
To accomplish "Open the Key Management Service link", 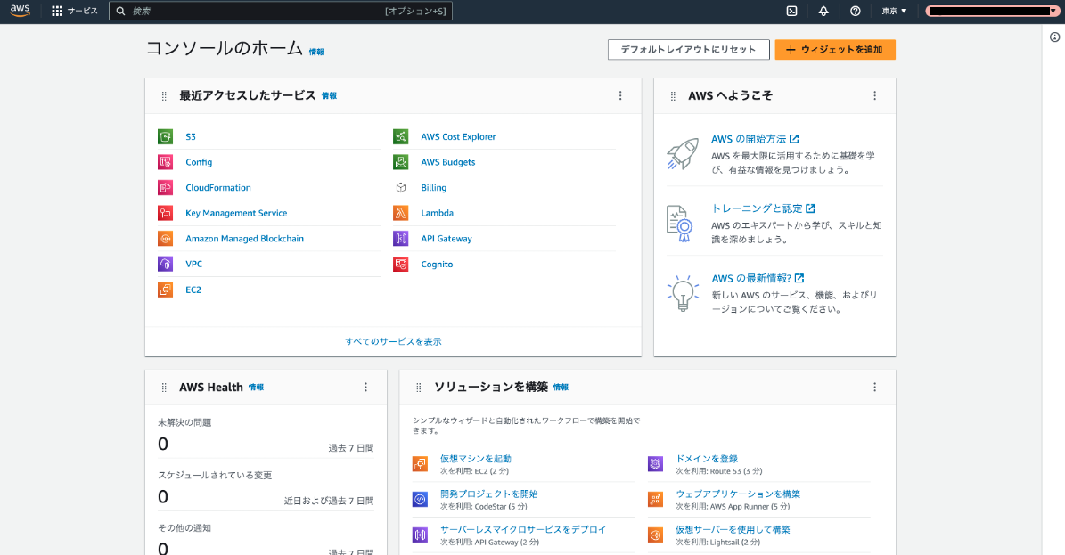I will point(236,213).
